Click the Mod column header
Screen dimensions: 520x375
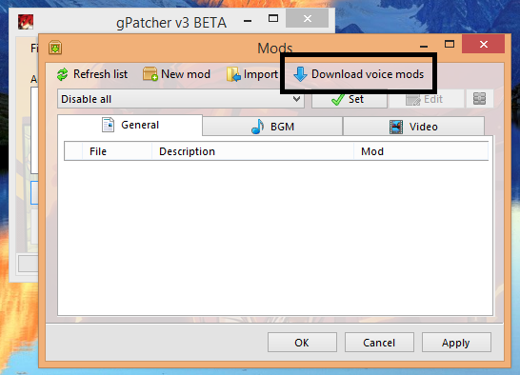click(421, 151)
